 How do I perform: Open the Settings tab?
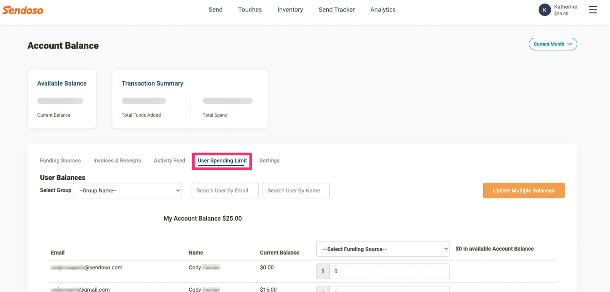(x=269, y=161)
